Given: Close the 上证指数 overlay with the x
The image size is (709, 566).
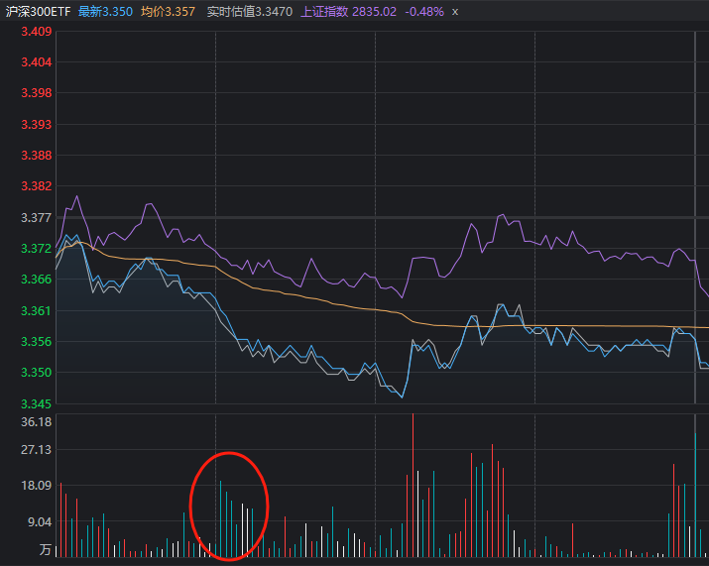Looking at the screenshot, I should (x=455, y=12).
